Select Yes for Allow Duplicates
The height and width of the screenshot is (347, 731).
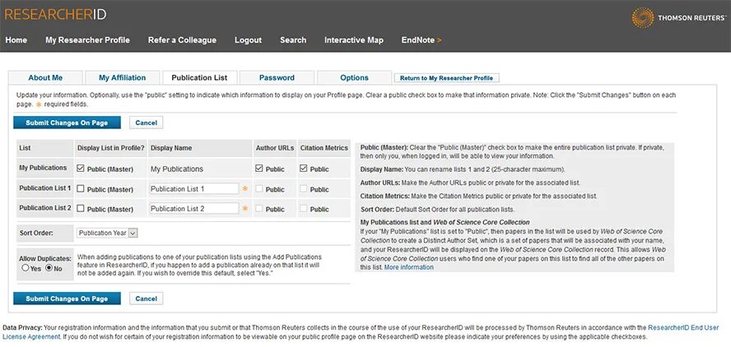pos(26,268)
